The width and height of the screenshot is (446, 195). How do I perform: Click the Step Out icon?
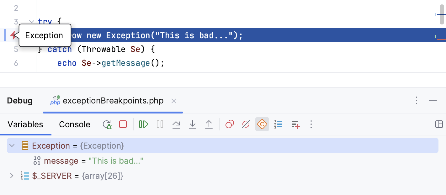click(209, 124)
